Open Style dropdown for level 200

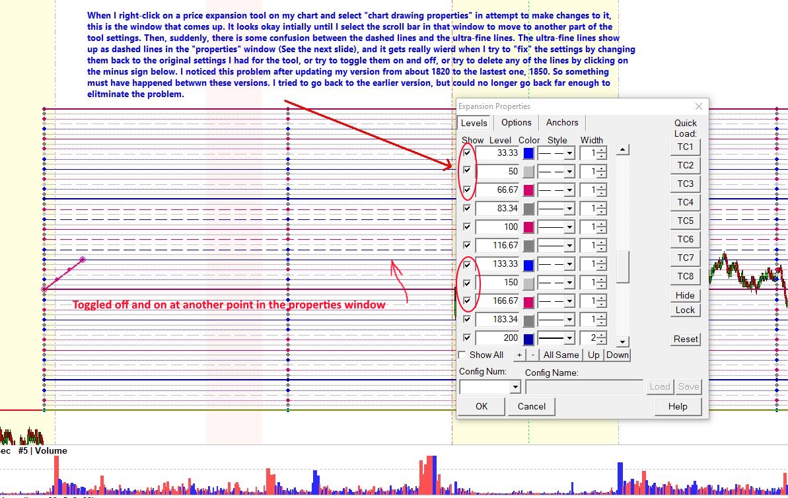coord(569,338)
